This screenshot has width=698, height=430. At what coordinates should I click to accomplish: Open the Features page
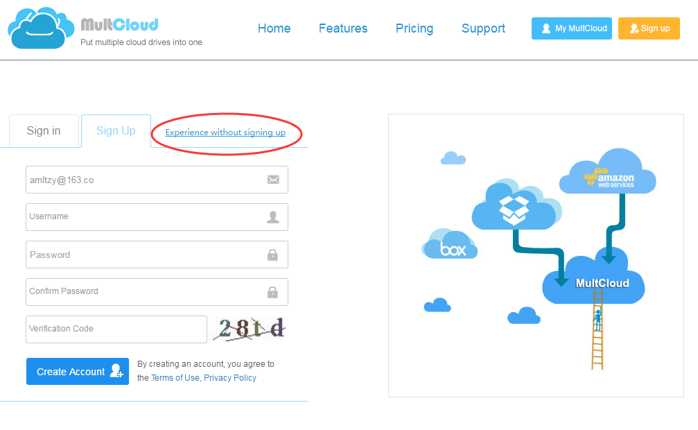tap(343, 28)
